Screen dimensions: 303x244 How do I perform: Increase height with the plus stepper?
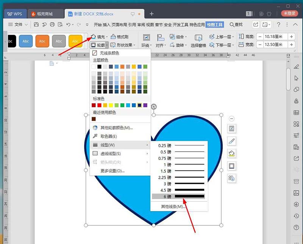tap(291, 37)
